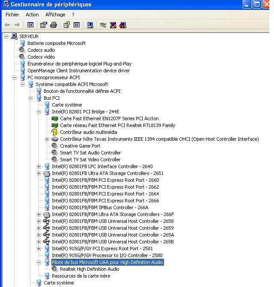Click the Print toolbar icon
The height and width of the screenshot is (287, 274).
coord(53,25)
